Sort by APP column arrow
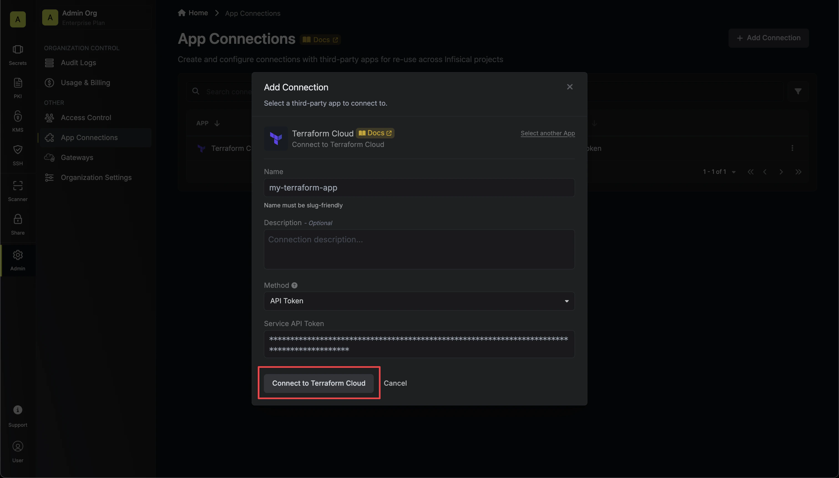 tap(217, 123)
